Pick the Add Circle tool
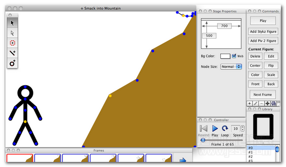 (13, 63)
